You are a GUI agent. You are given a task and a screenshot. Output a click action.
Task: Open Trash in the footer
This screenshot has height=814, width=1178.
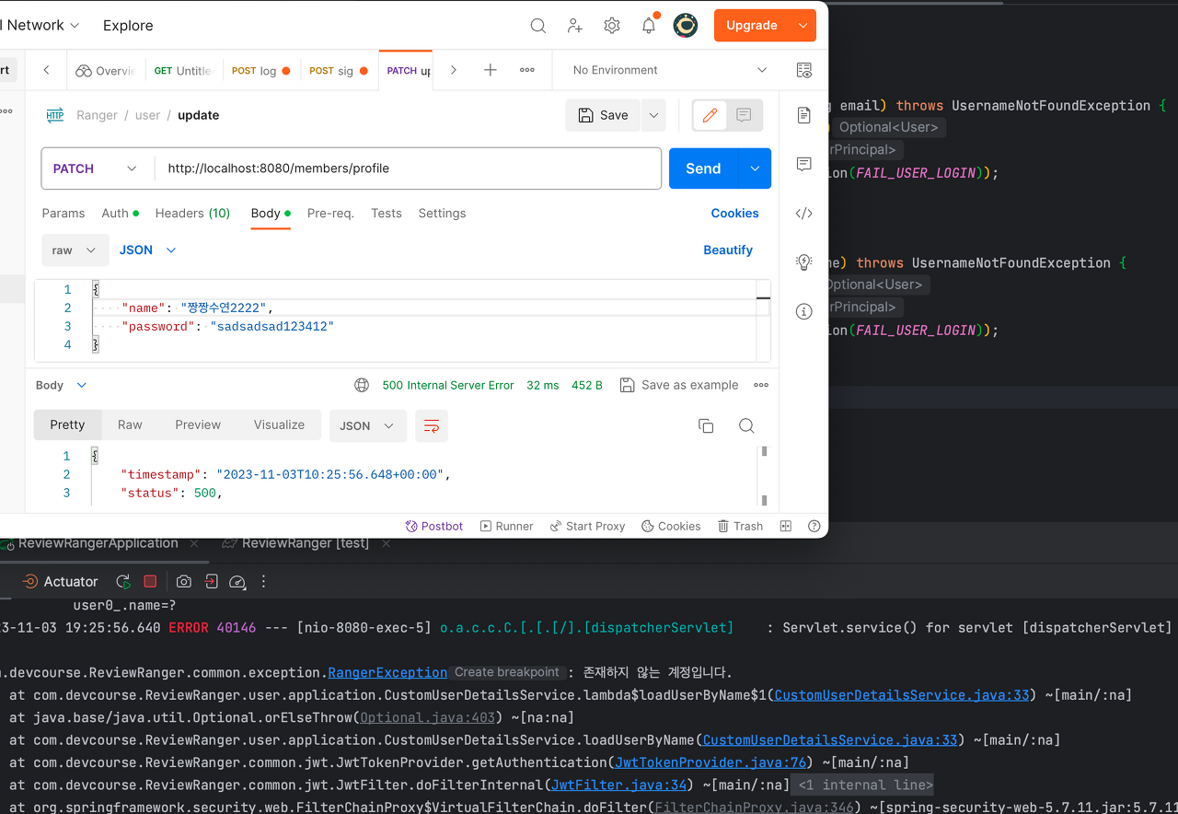click(x=741, y=526)
